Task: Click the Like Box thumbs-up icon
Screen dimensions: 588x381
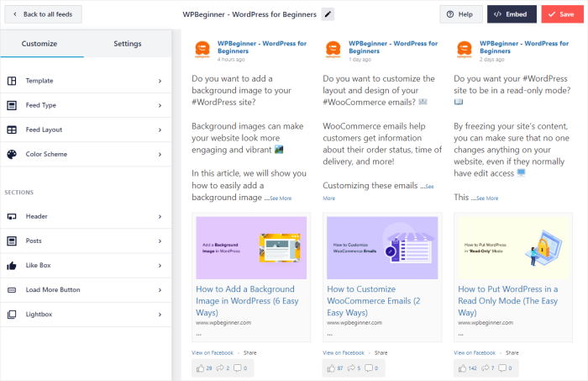Action: 12,265
